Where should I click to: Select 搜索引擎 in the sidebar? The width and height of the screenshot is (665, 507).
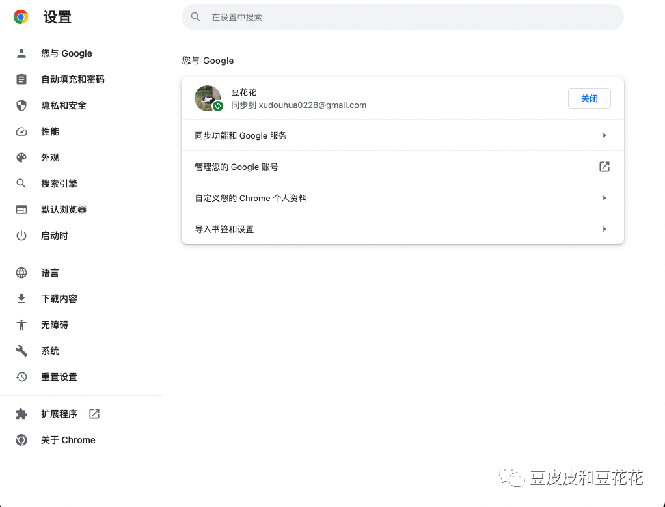(x=59, y=184)
